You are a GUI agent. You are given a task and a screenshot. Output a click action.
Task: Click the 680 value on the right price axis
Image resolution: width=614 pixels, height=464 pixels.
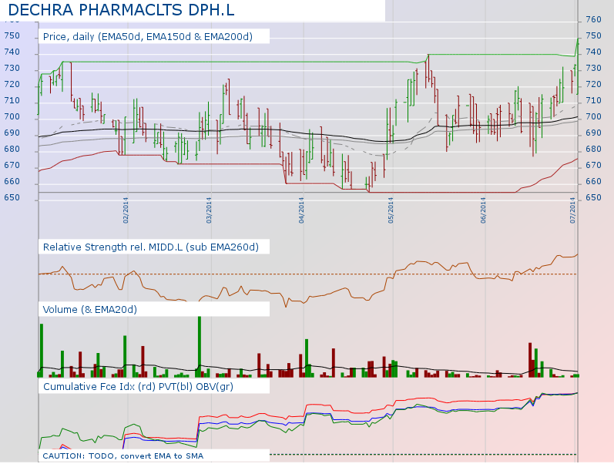point(593,150)
